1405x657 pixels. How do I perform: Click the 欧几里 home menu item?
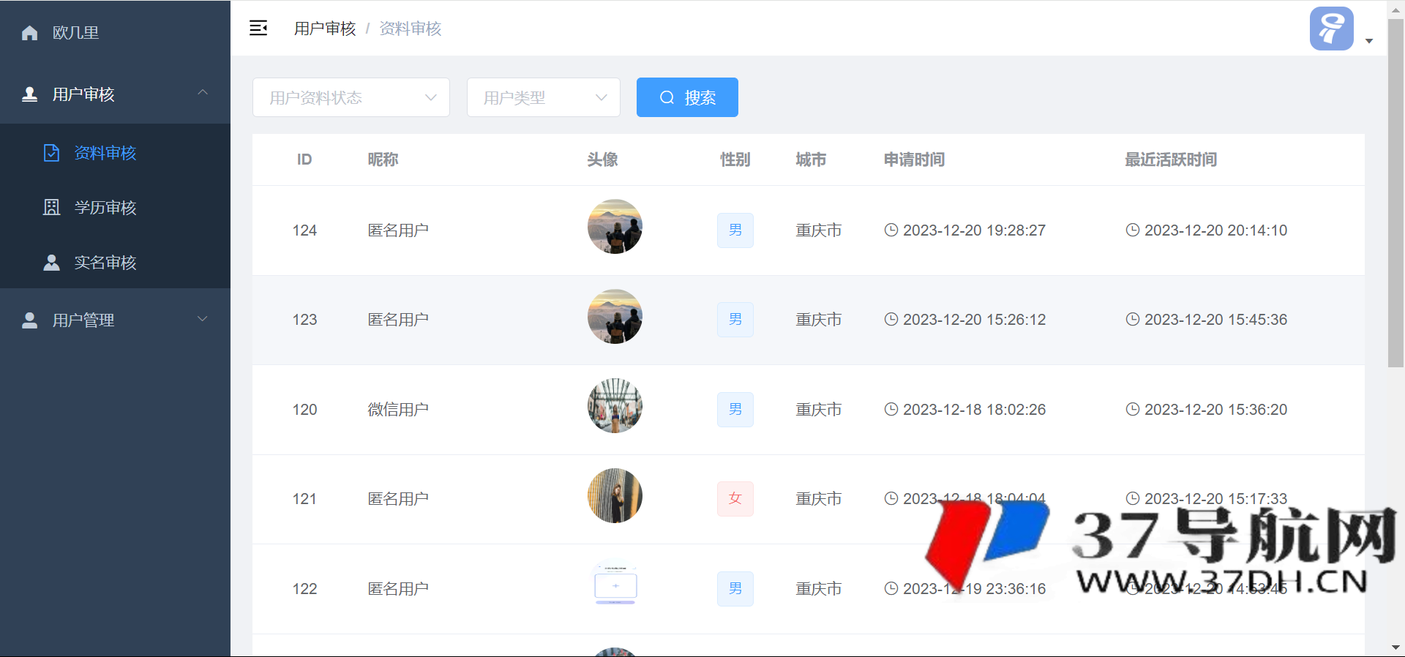(x=115, y=33)
